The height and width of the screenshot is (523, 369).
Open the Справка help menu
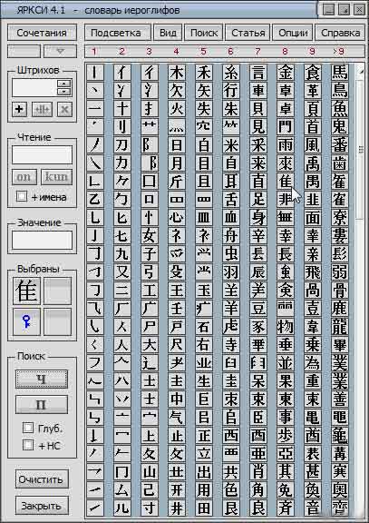coord(340,33)
